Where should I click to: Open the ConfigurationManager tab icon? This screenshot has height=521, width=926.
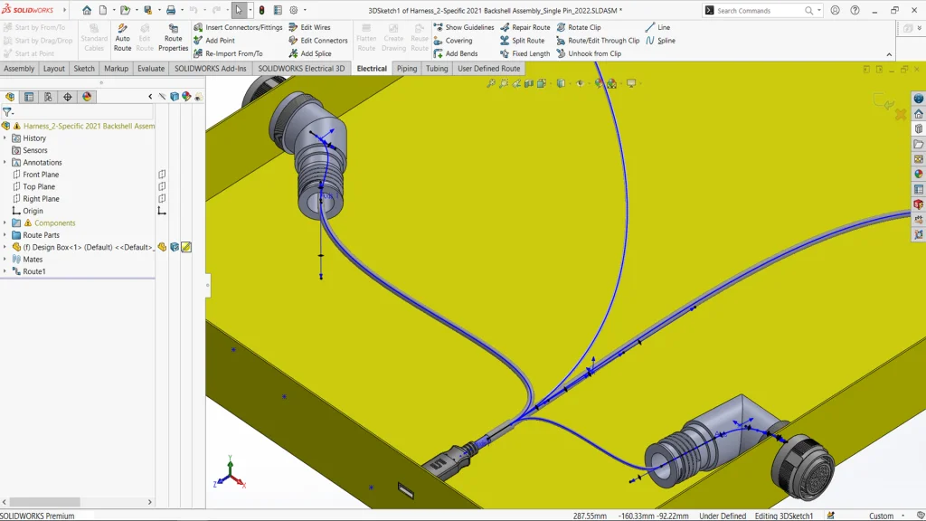[x=48, y=97]
